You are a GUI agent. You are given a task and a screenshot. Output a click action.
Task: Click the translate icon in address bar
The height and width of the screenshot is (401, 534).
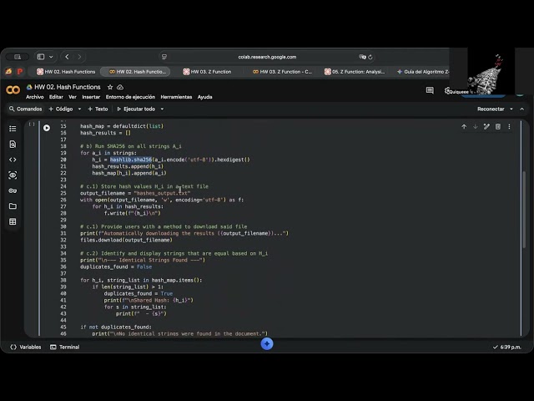pos(362,57)
